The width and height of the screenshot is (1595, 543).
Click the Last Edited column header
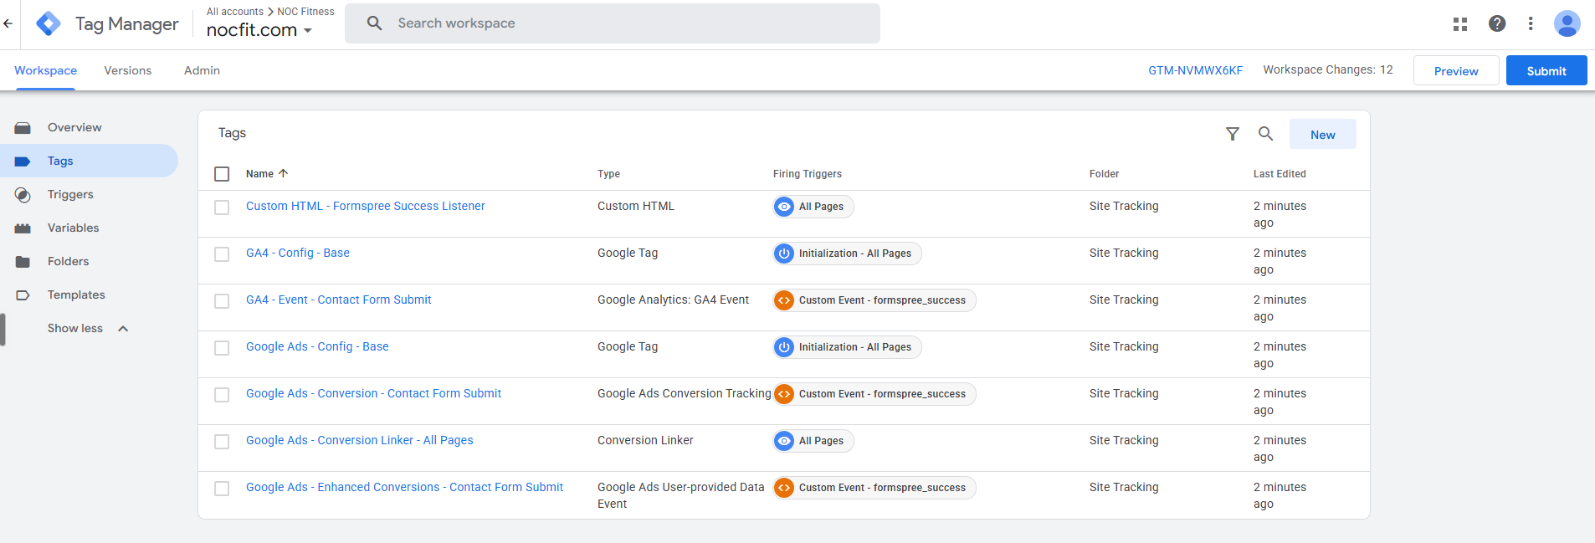point(1280,174)
